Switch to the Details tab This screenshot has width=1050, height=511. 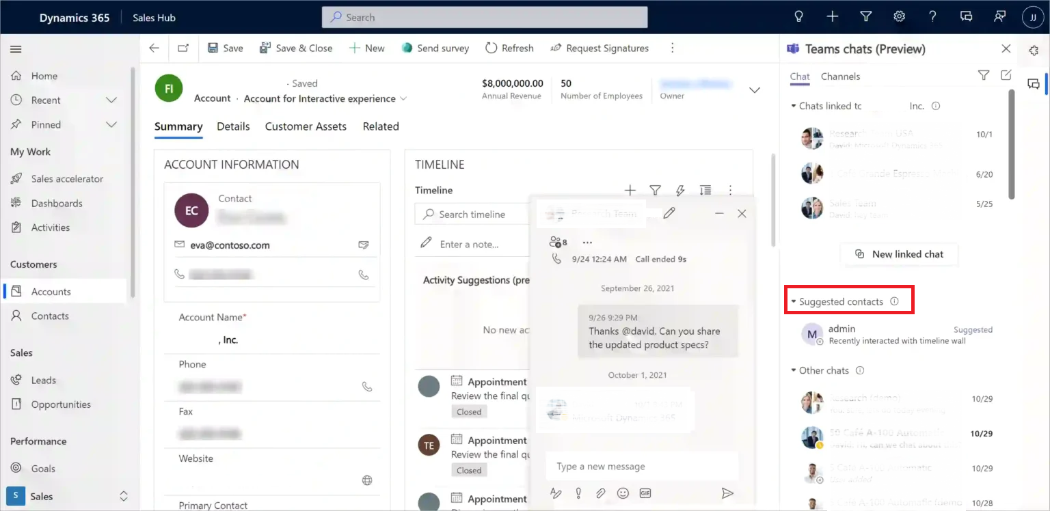(x=233, y=126)
